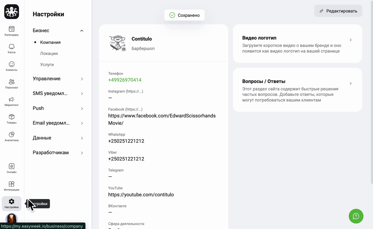373x229 pixels.
Task: Open the Видео логотип card
Action: point(298,44)
